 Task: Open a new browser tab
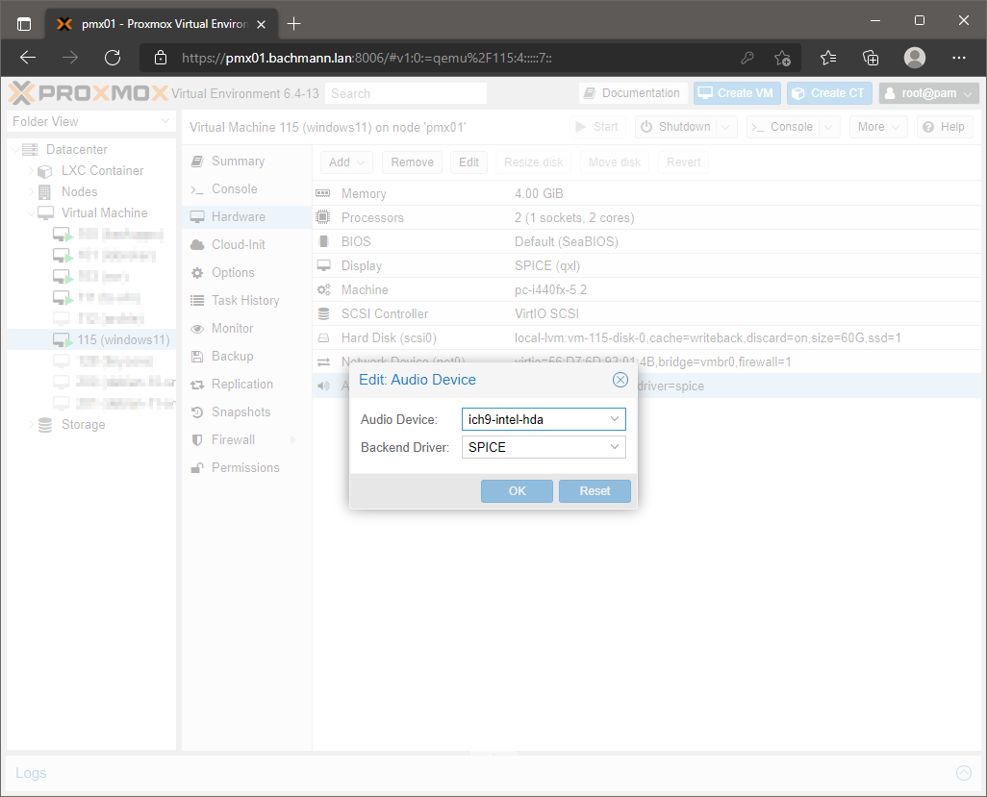293,24
